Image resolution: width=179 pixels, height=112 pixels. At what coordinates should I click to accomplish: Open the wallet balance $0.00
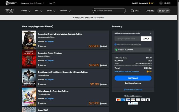click(x=135, y=11)
